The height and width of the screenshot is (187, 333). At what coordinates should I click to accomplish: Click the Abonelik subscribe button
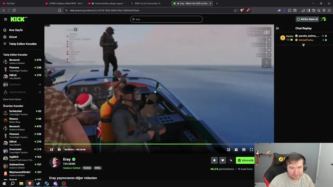(x=245, y=161)
